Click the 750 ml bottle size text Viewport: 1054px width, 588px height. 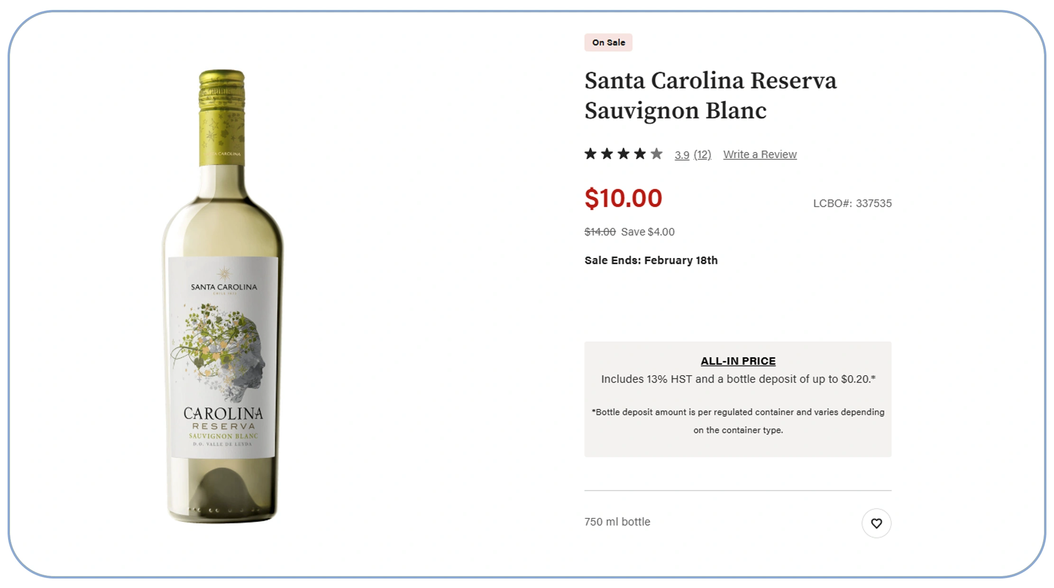(617, 521)
